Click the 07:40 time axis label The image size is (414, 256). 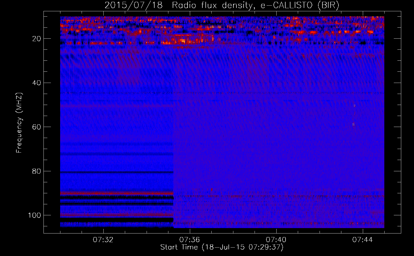point(276,240)
